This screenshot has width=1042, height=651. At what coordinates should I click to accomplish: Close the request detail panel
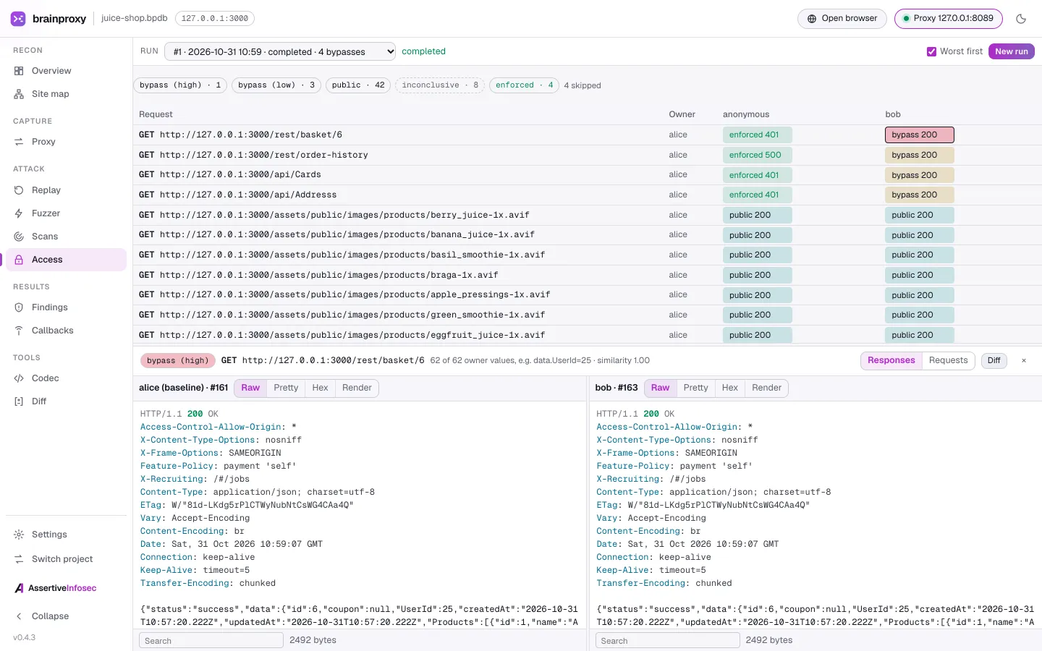[x=1023, y=360]
